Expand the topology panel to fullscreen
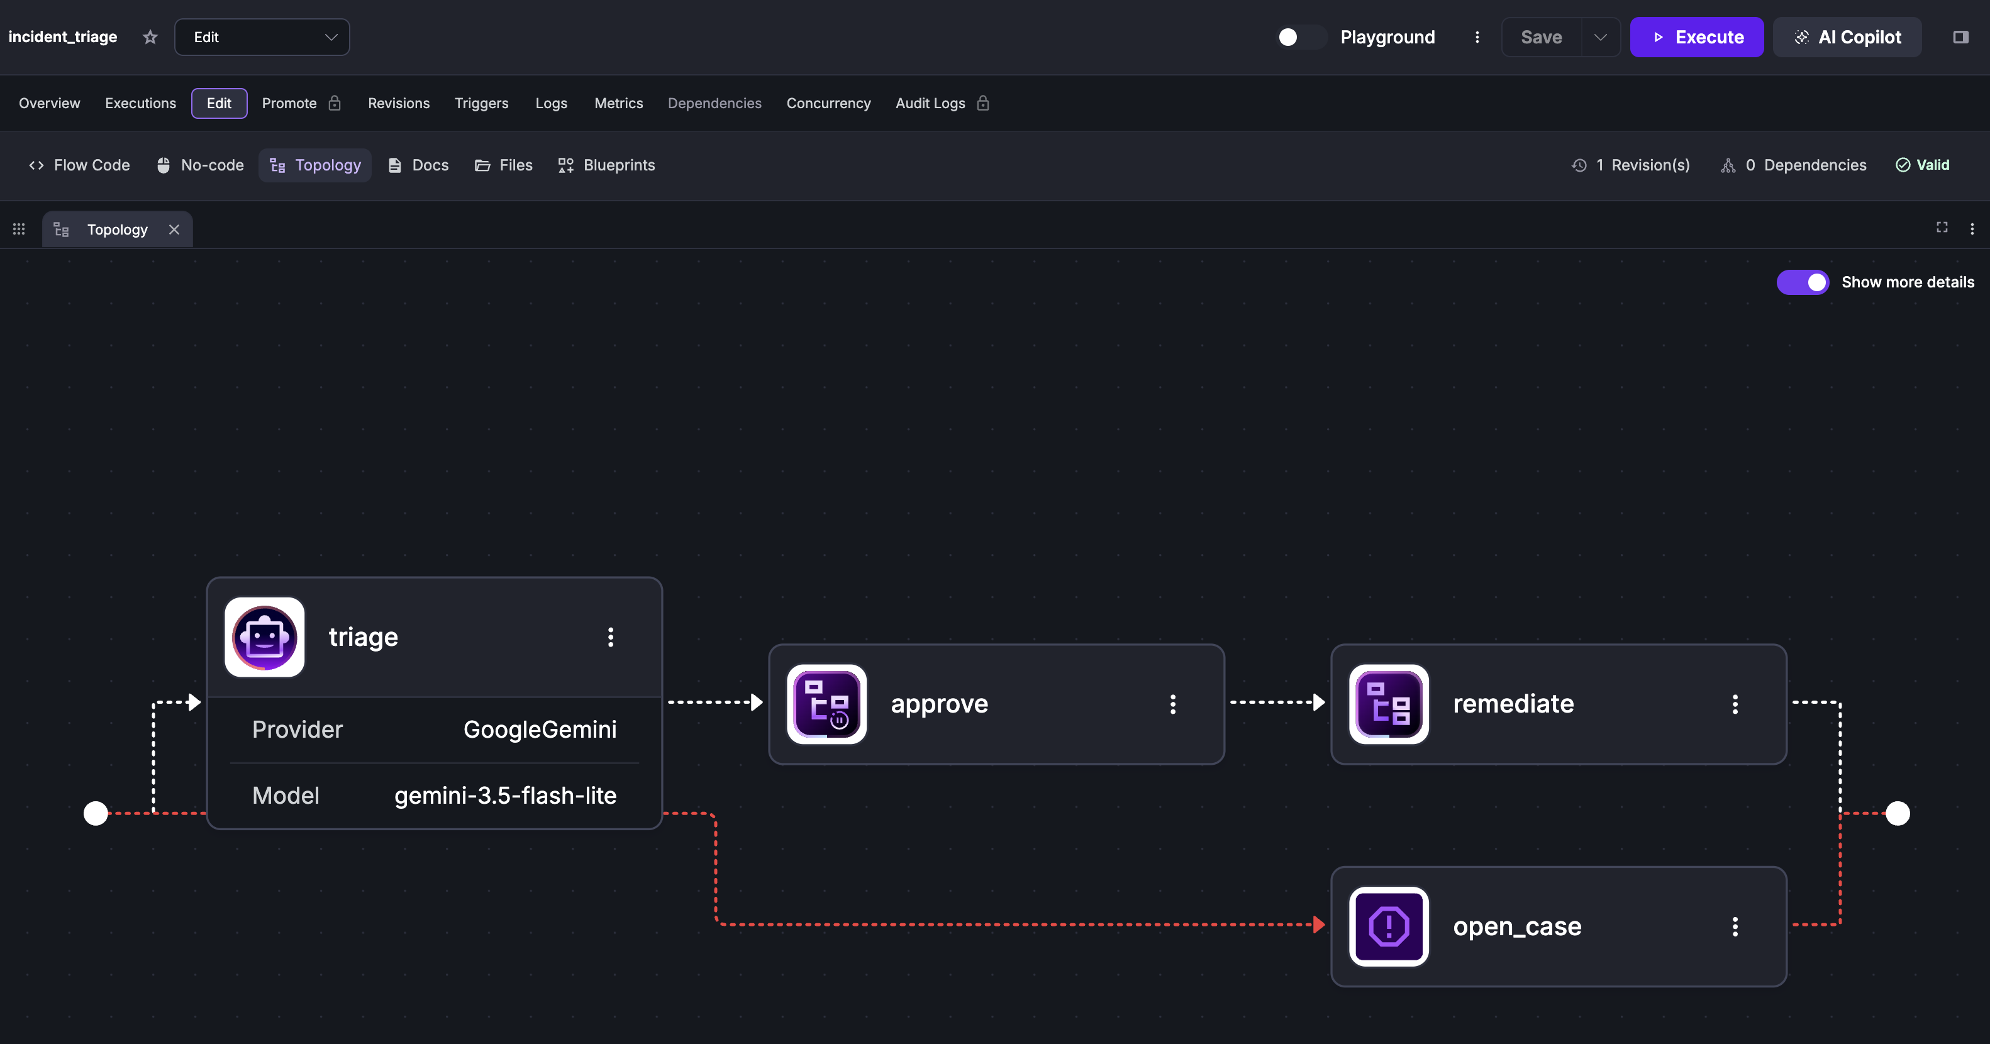1990x1044 pixels. (x=1942, y=227)
